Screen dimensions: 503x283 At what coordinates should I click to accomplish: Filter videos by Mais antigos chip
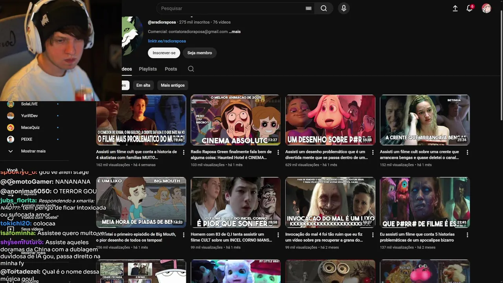tap(173, 85)
